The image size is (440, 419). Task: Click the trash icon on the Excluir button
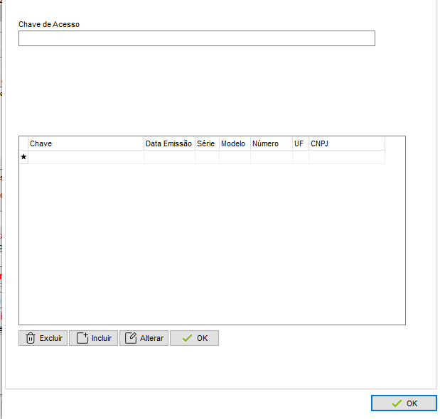point(31,338)
